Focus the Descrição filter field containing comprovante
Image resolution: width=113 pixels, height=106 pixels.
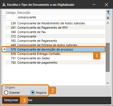coord(61,17)
